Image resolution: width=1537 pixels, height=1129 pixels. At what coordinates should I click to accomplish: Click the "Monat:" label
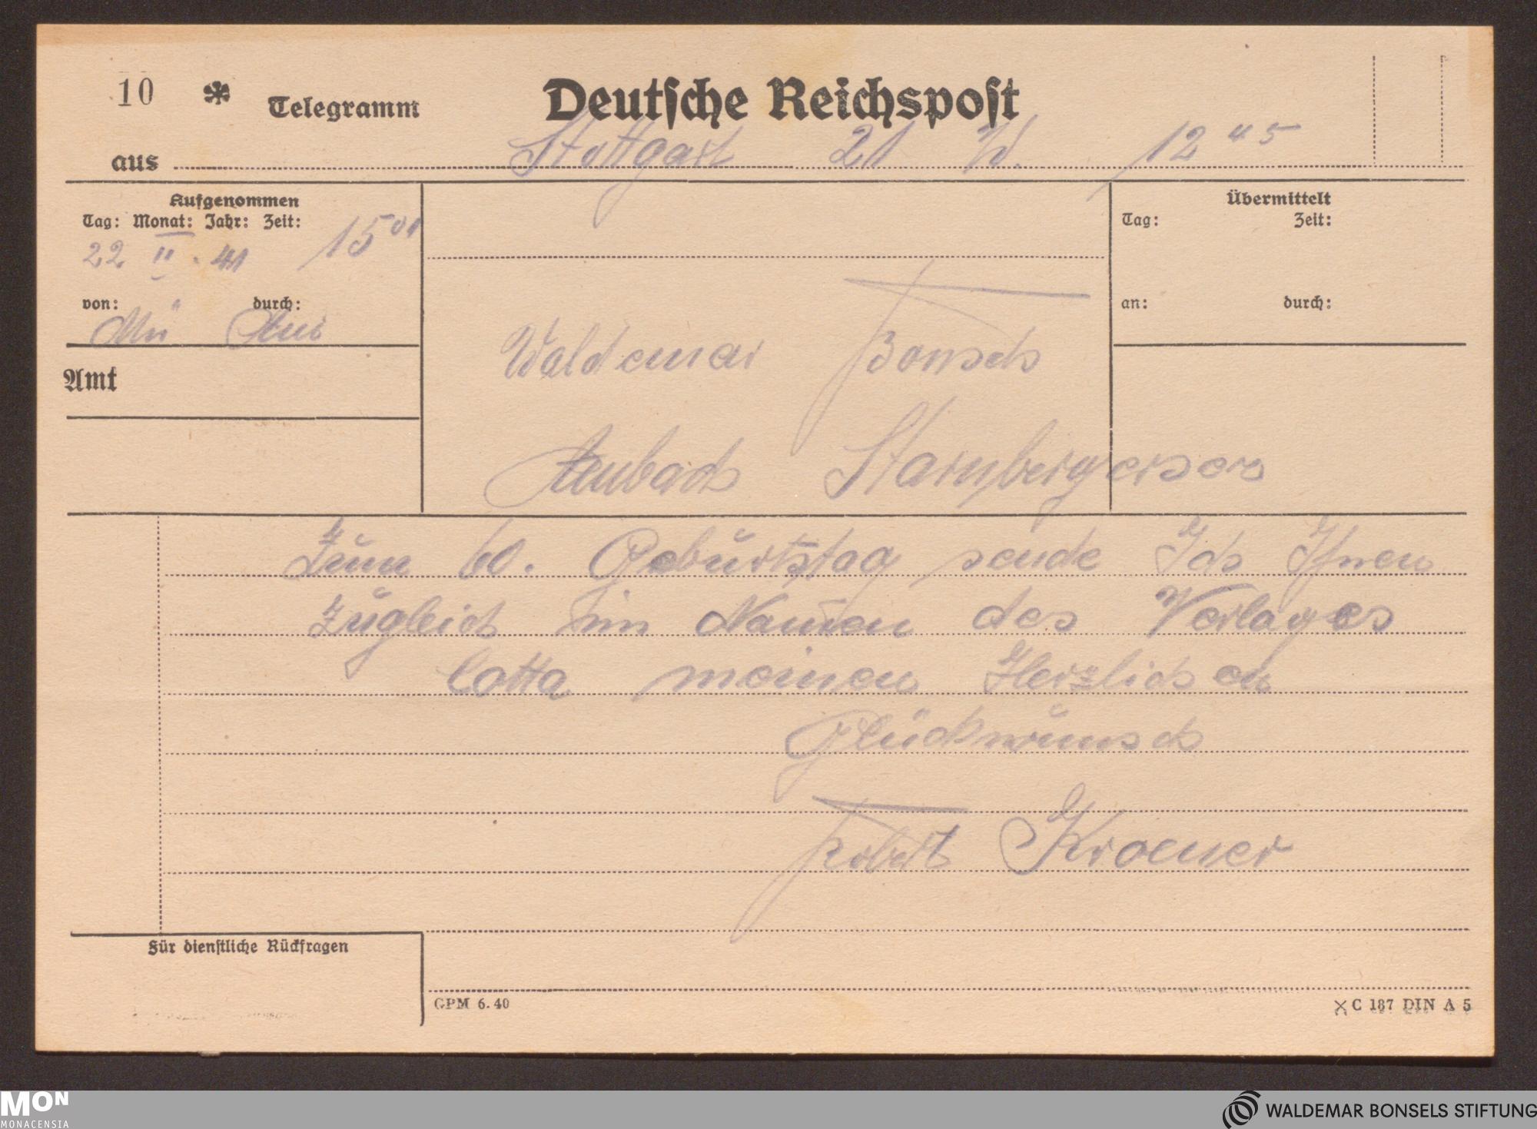point(163,222)
